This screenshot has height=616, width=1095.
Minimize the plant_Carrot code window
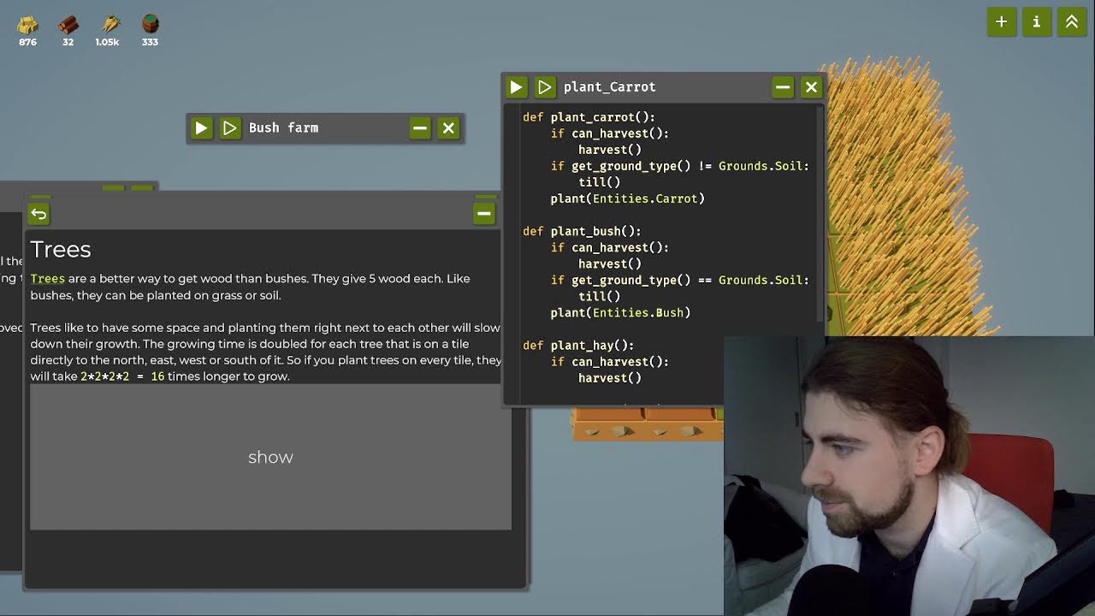coord(783,86)
